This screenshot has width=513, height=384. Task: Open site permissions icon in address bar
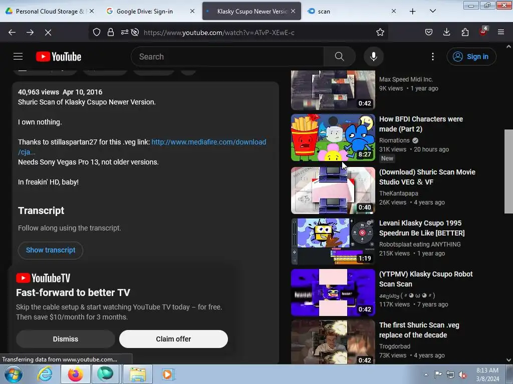pos(125,32)
